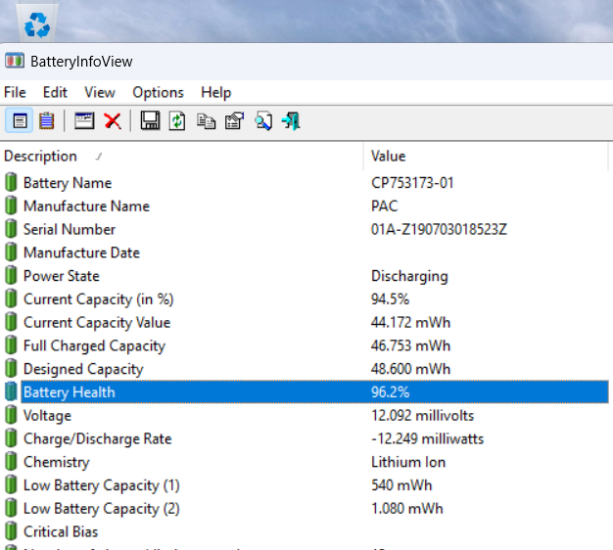Sort by the Value column header
Screen dimensions: 613x550
tap(486, 157)
